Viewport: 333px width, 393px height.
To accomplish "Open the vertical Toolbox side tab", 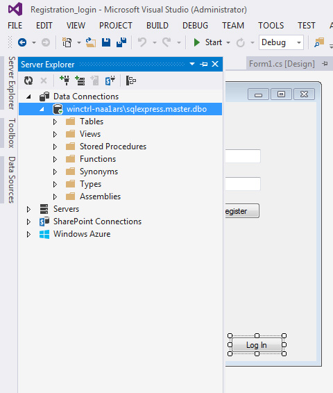I will 12,133.
